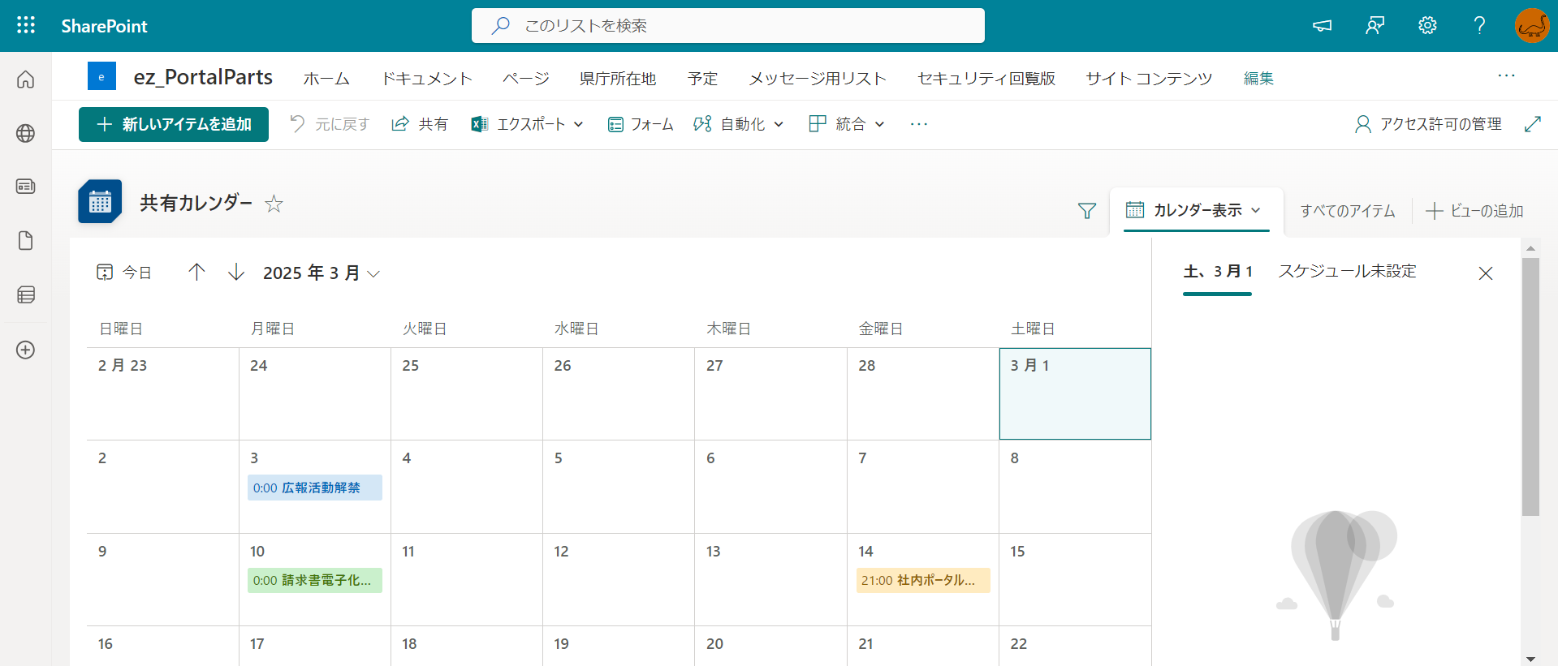Viewport: 1558px width, 666px height.
Task: Click the megaphone announcements icon
Action: (x=1322, y=26)
